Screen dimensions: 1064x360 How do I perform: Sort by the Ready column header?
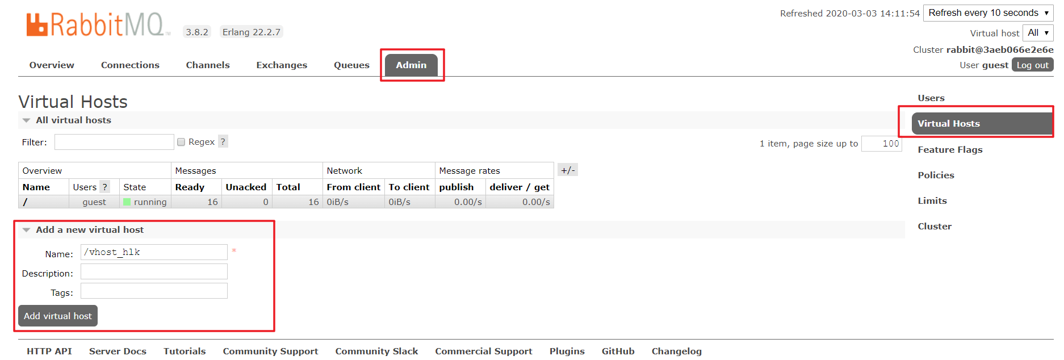190,187
